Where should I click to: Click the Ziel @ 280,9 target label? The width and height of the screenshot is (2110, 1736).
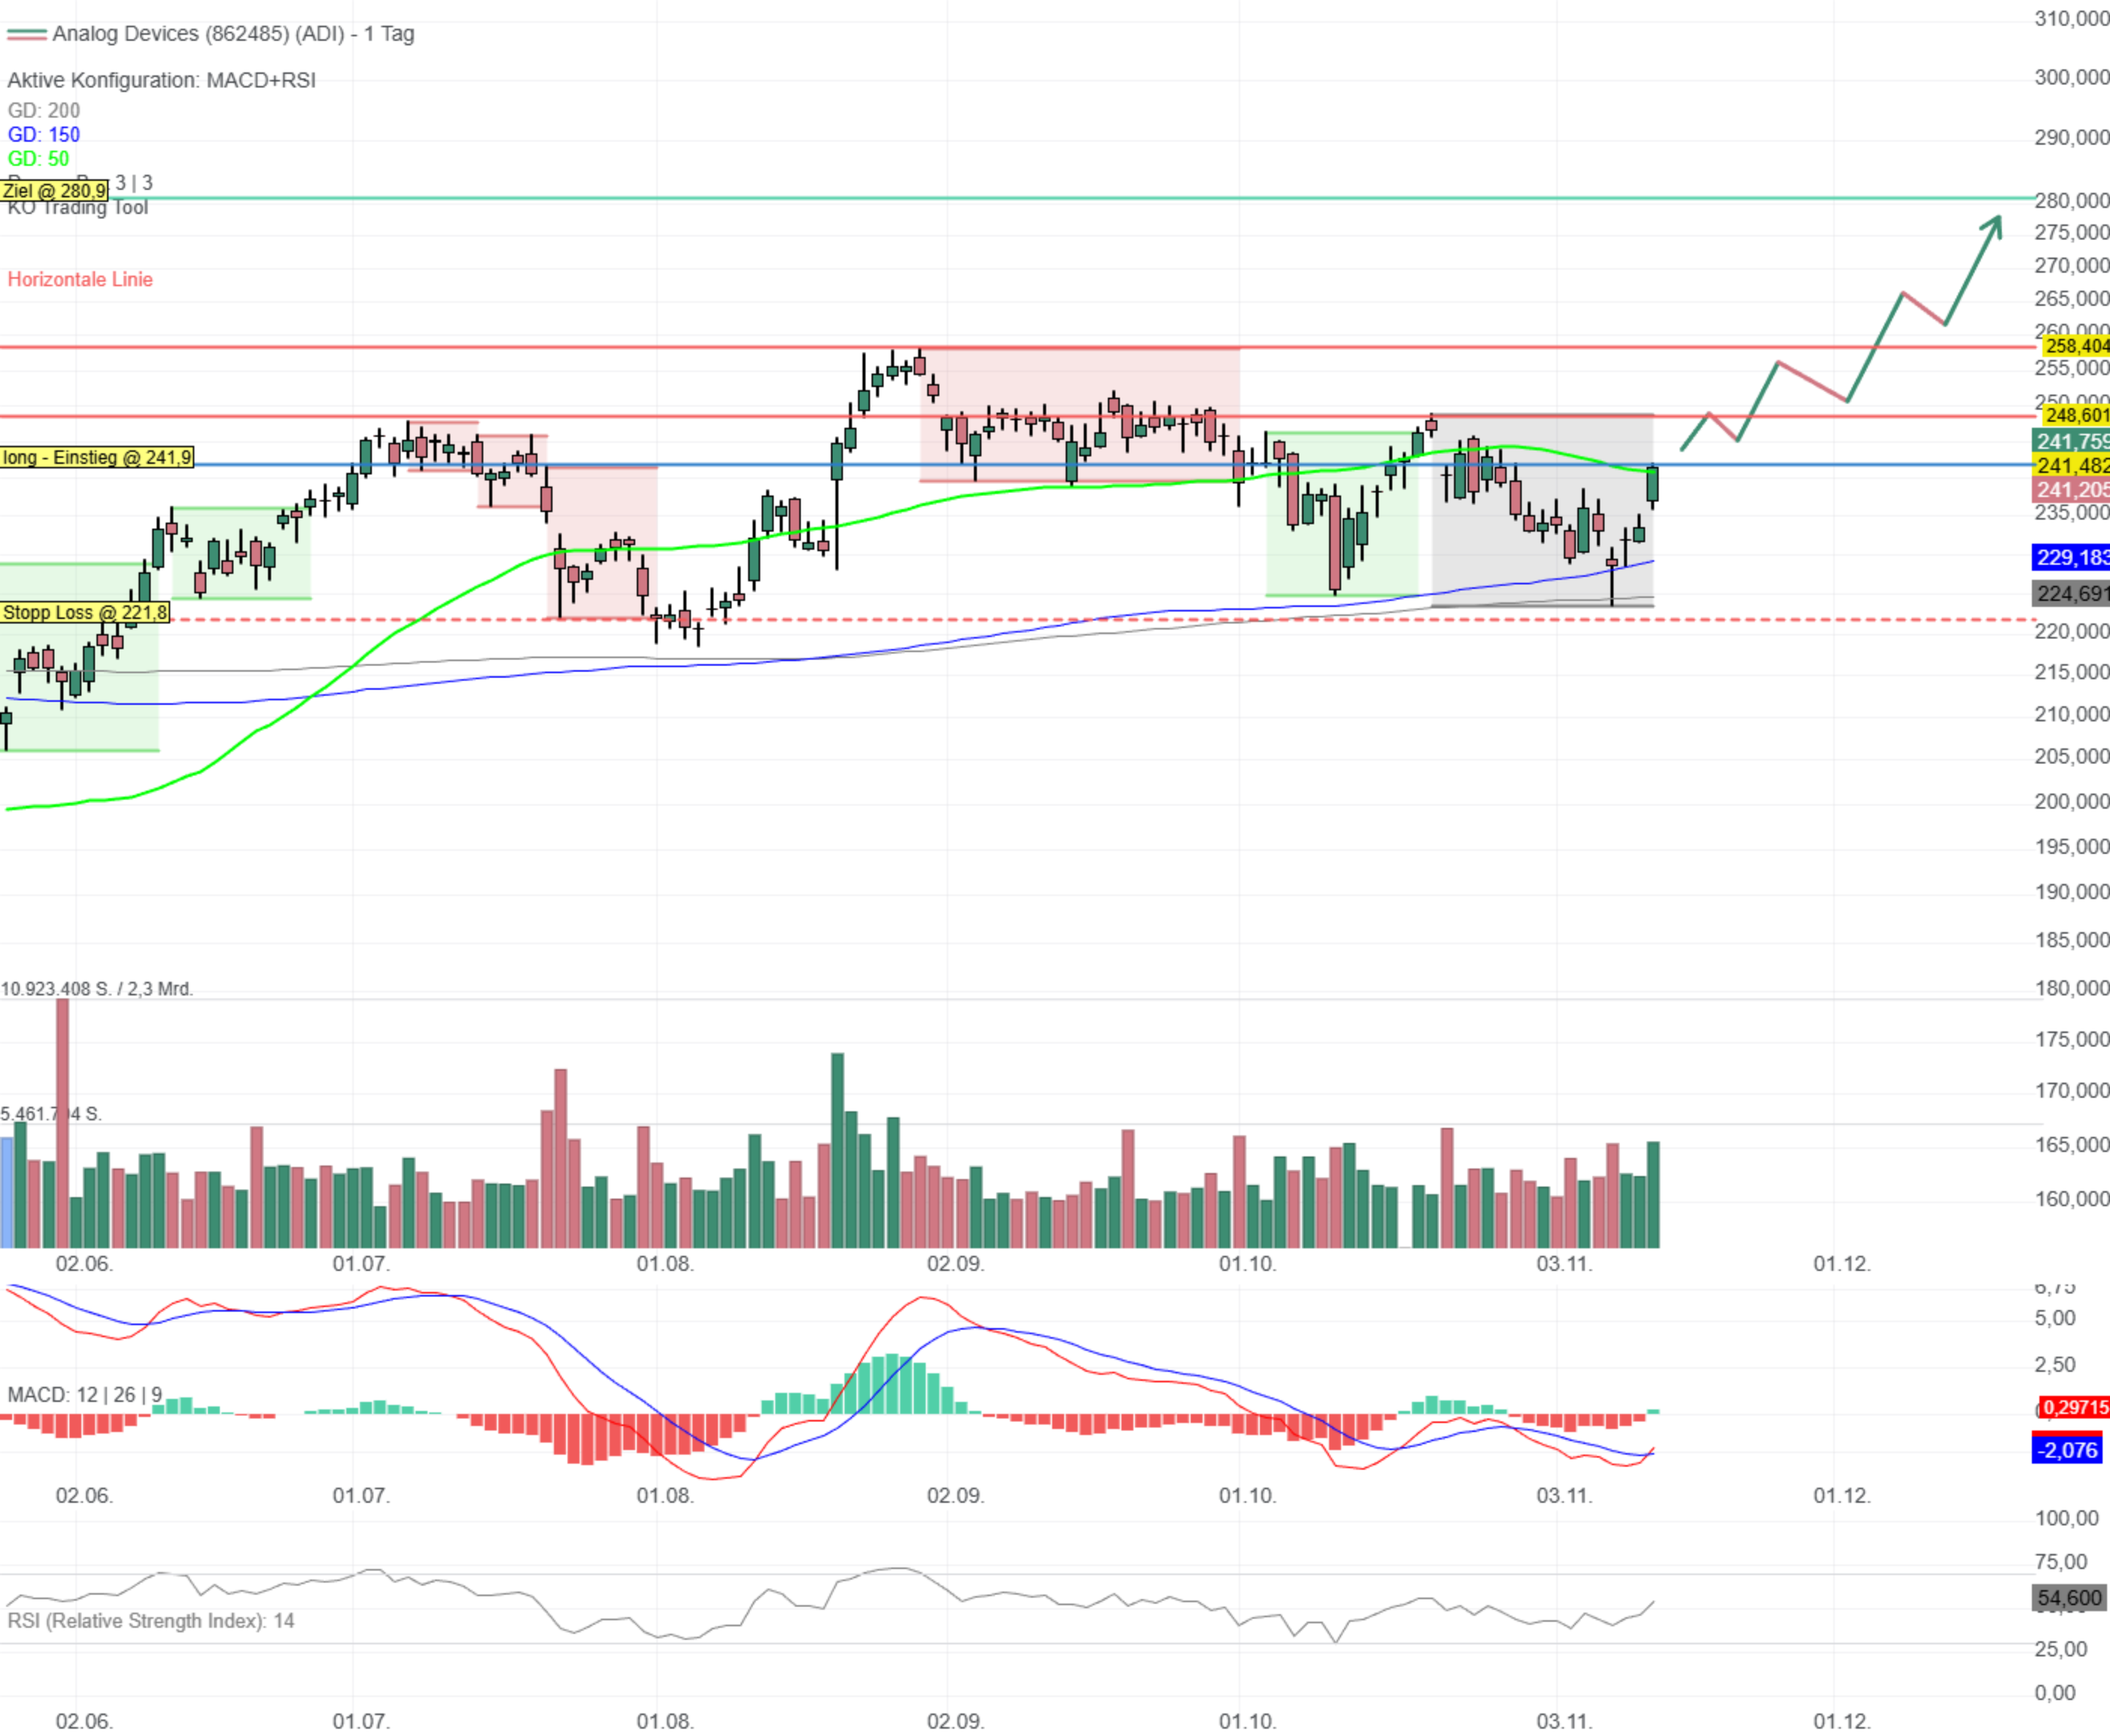point(54,190)
